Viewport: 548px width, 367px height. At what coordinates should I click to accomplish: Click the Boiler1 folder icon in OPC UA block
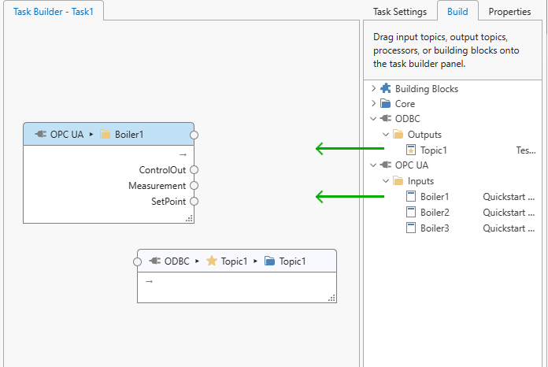(x=105, y=134)
